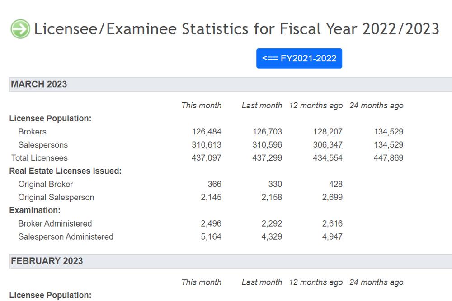
Task: Click the Original Broker row label
Action: click(46, 184)
